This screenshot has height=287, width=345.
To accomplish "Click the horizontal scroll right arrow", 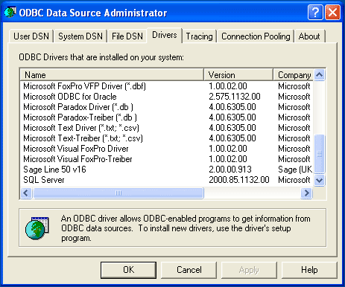I will pos(306,193).
